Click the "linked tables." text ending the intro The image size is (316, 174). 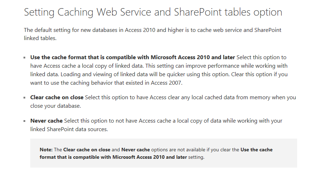click(x=40, y=38)
